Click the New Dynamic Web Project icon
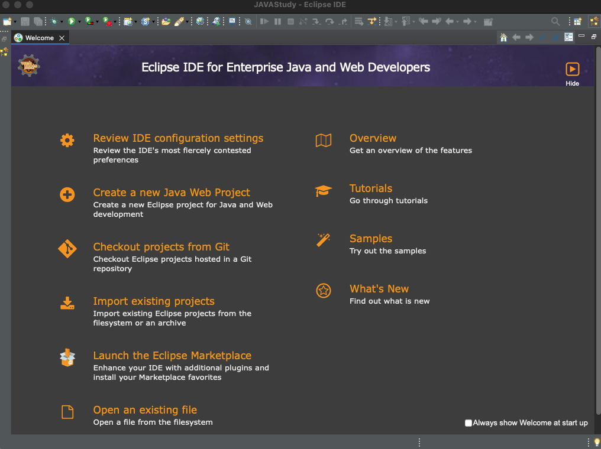The image size is (601, 449). click(128, 21)
